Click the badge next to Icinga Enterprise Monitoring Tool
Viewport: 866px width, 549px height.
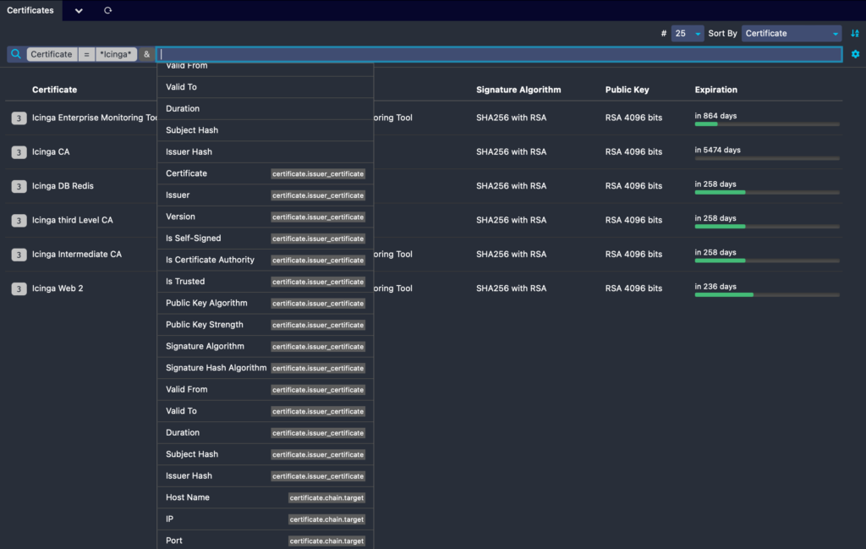click(19, 118)
